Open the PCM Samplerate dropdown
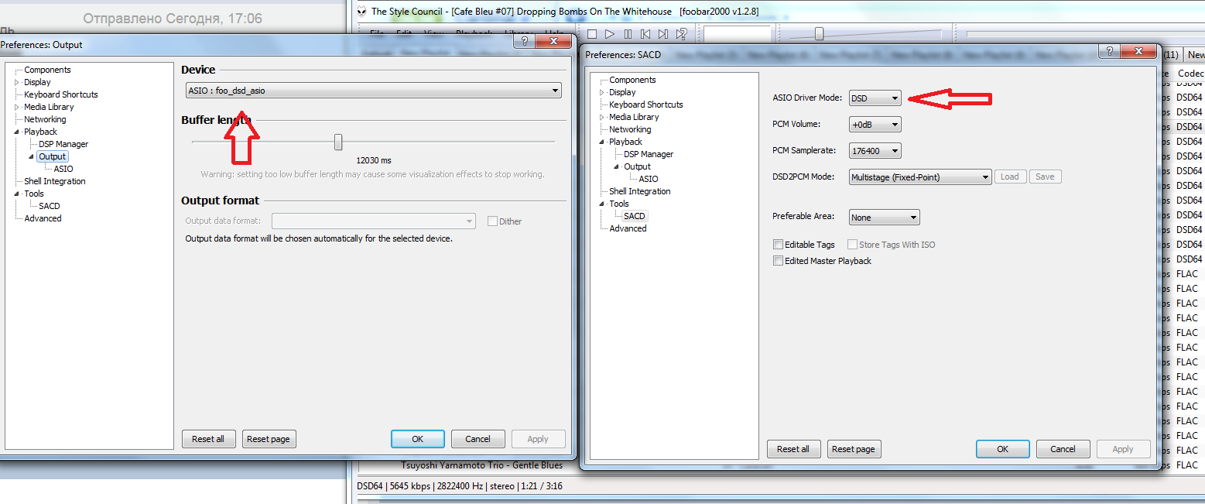The width and height of the screenshot is (1205, 504). pos(875,151)
